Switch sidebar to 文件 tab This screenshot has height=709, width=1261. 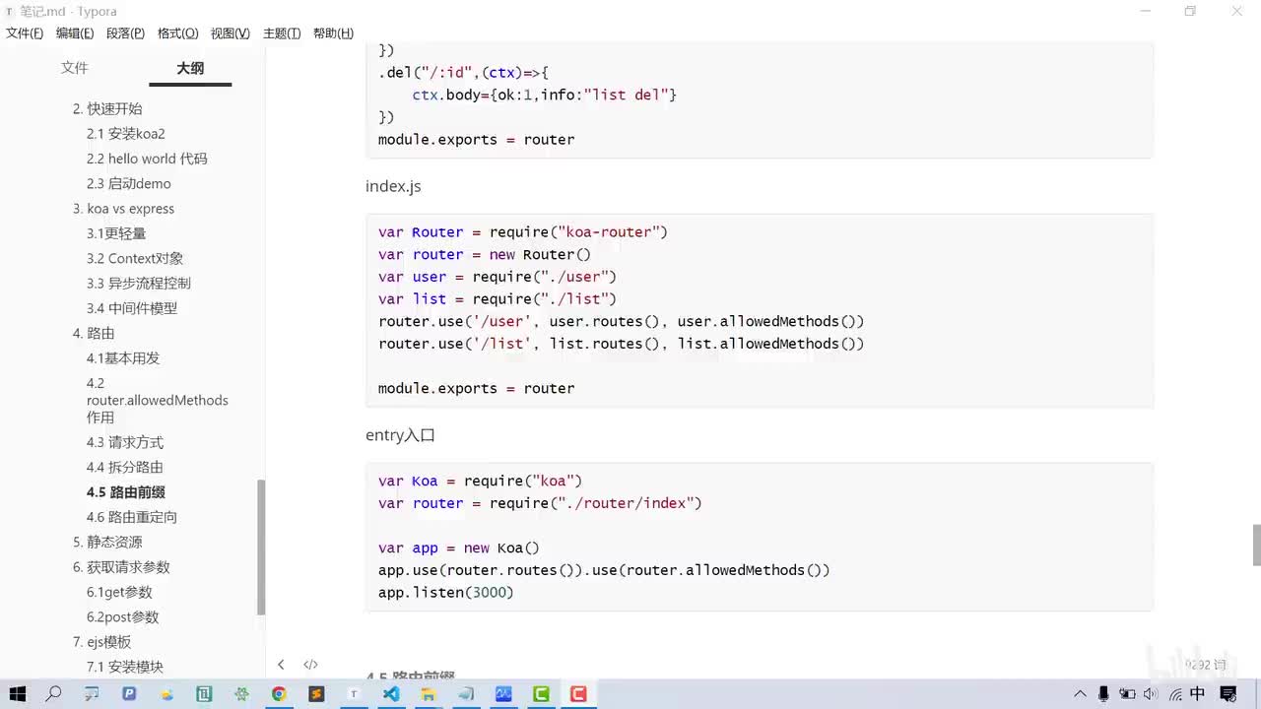pos(75,68)
